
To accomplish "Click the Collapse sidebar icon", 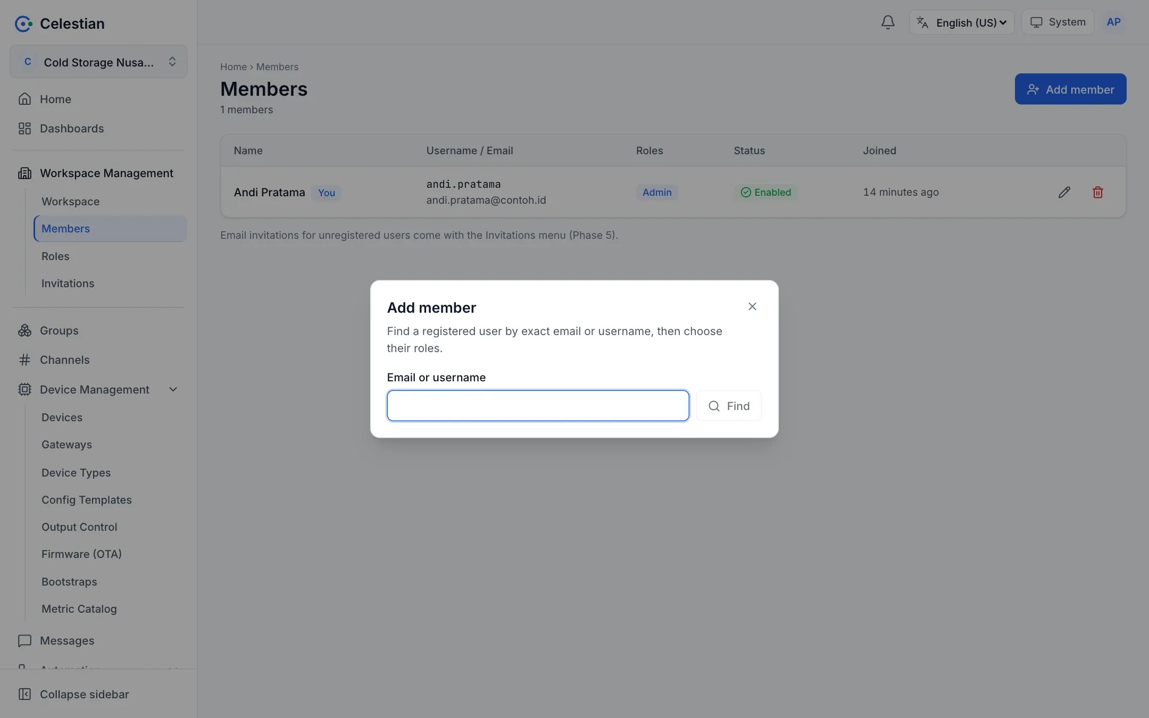I will (24, 694).
